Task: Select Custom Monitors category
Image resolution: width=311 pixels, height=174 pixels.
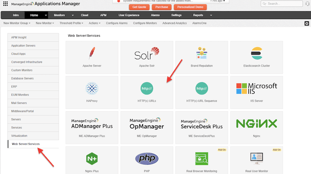Action: pos(33,70)
